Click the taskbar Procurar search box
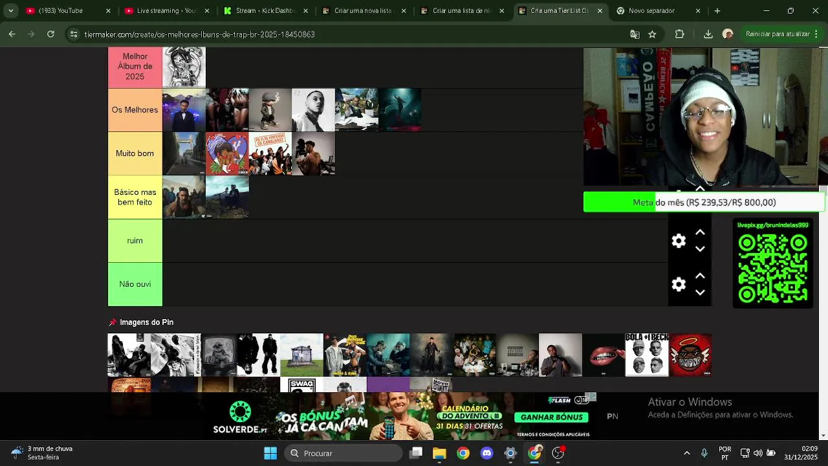Viewport: 828px width, 466px height. (343, 453)
